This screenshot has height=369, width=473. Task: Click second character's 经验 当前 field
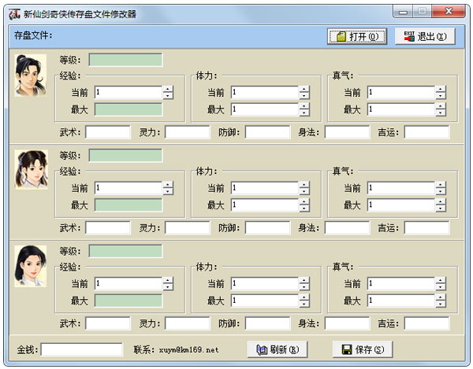pos(128,188)
